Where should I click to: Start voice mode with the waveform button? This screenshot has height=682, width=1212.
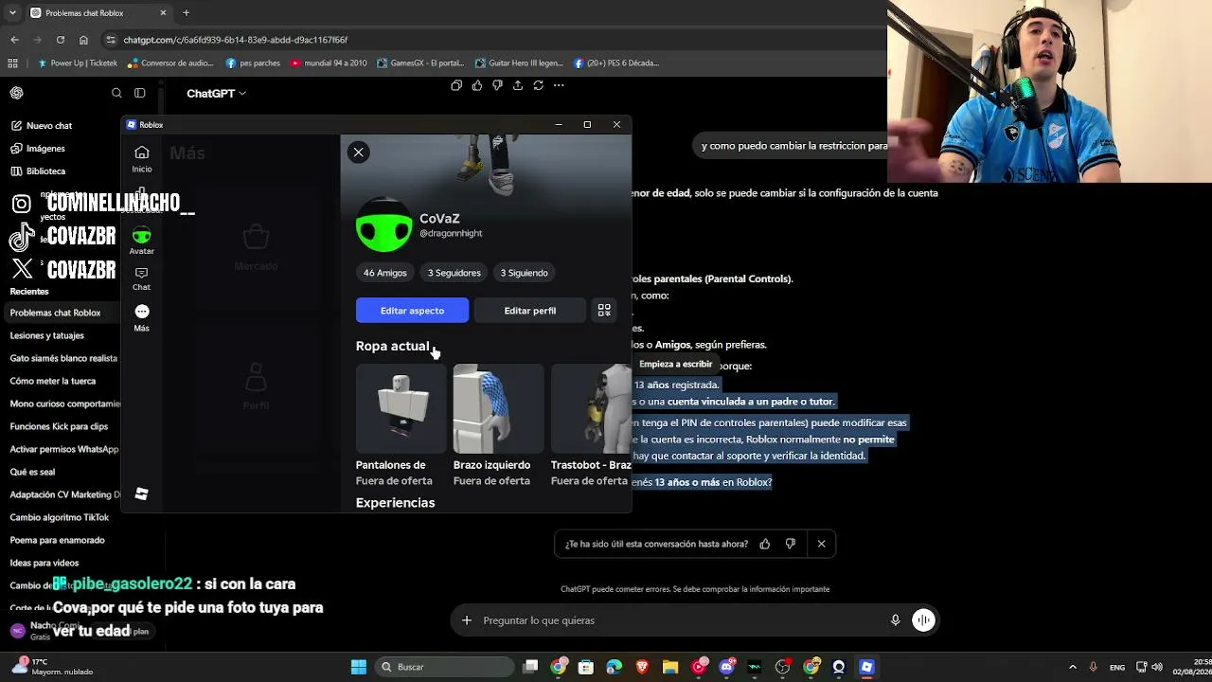point(923,620)
